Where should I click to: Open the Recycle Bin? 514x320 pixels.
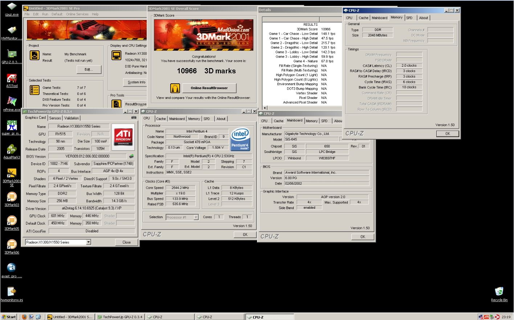click(x=499, y=294)
